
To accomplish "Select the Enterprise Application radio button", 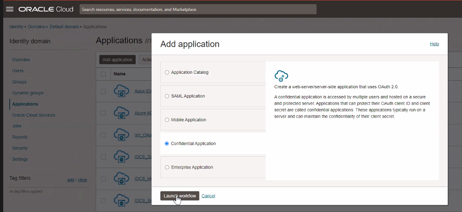I will click(167, 167).
